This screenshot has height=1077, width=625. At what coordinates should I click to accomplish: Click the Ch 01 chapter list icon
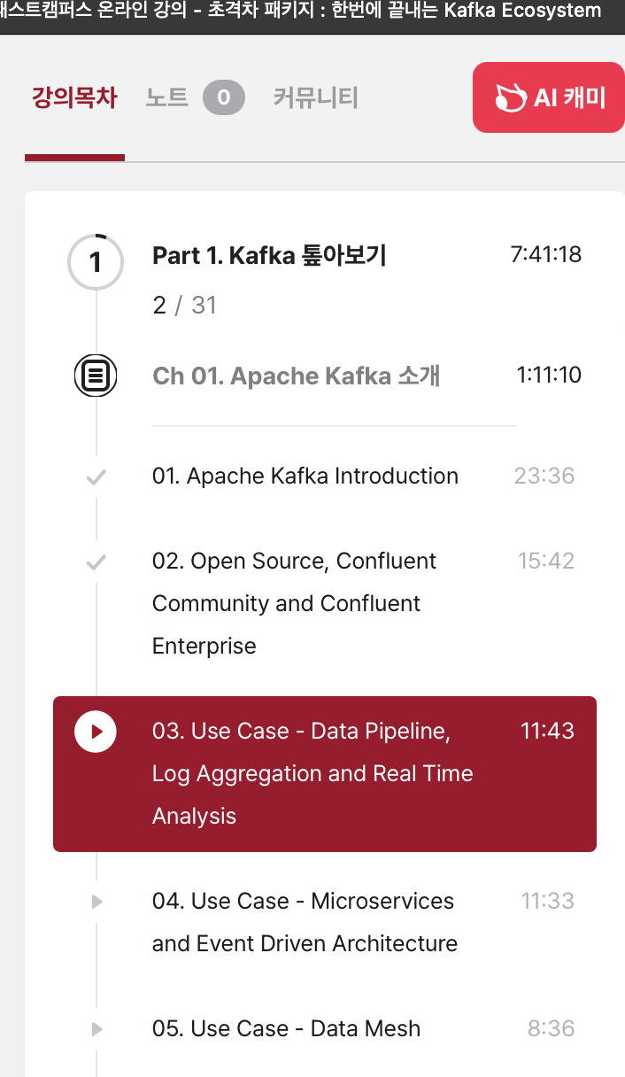point(96,376)
